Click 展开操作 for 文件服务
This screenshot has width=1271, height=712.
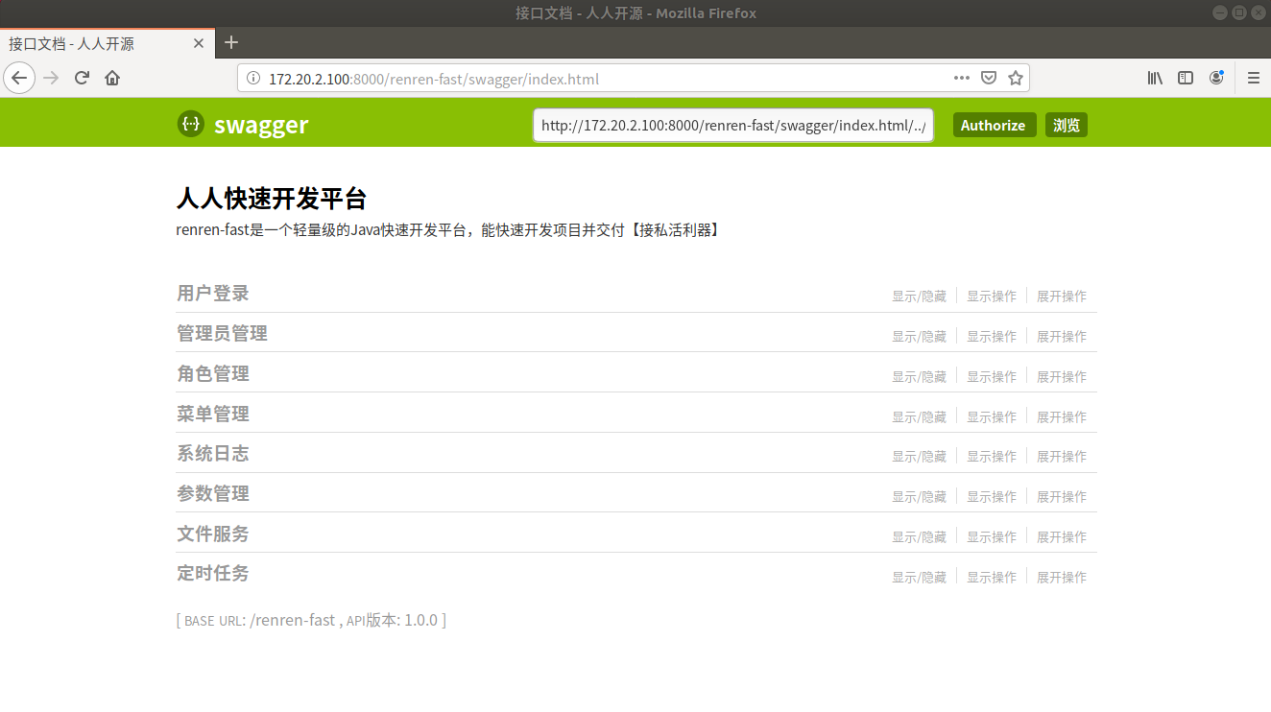[x=1062, y=537]
